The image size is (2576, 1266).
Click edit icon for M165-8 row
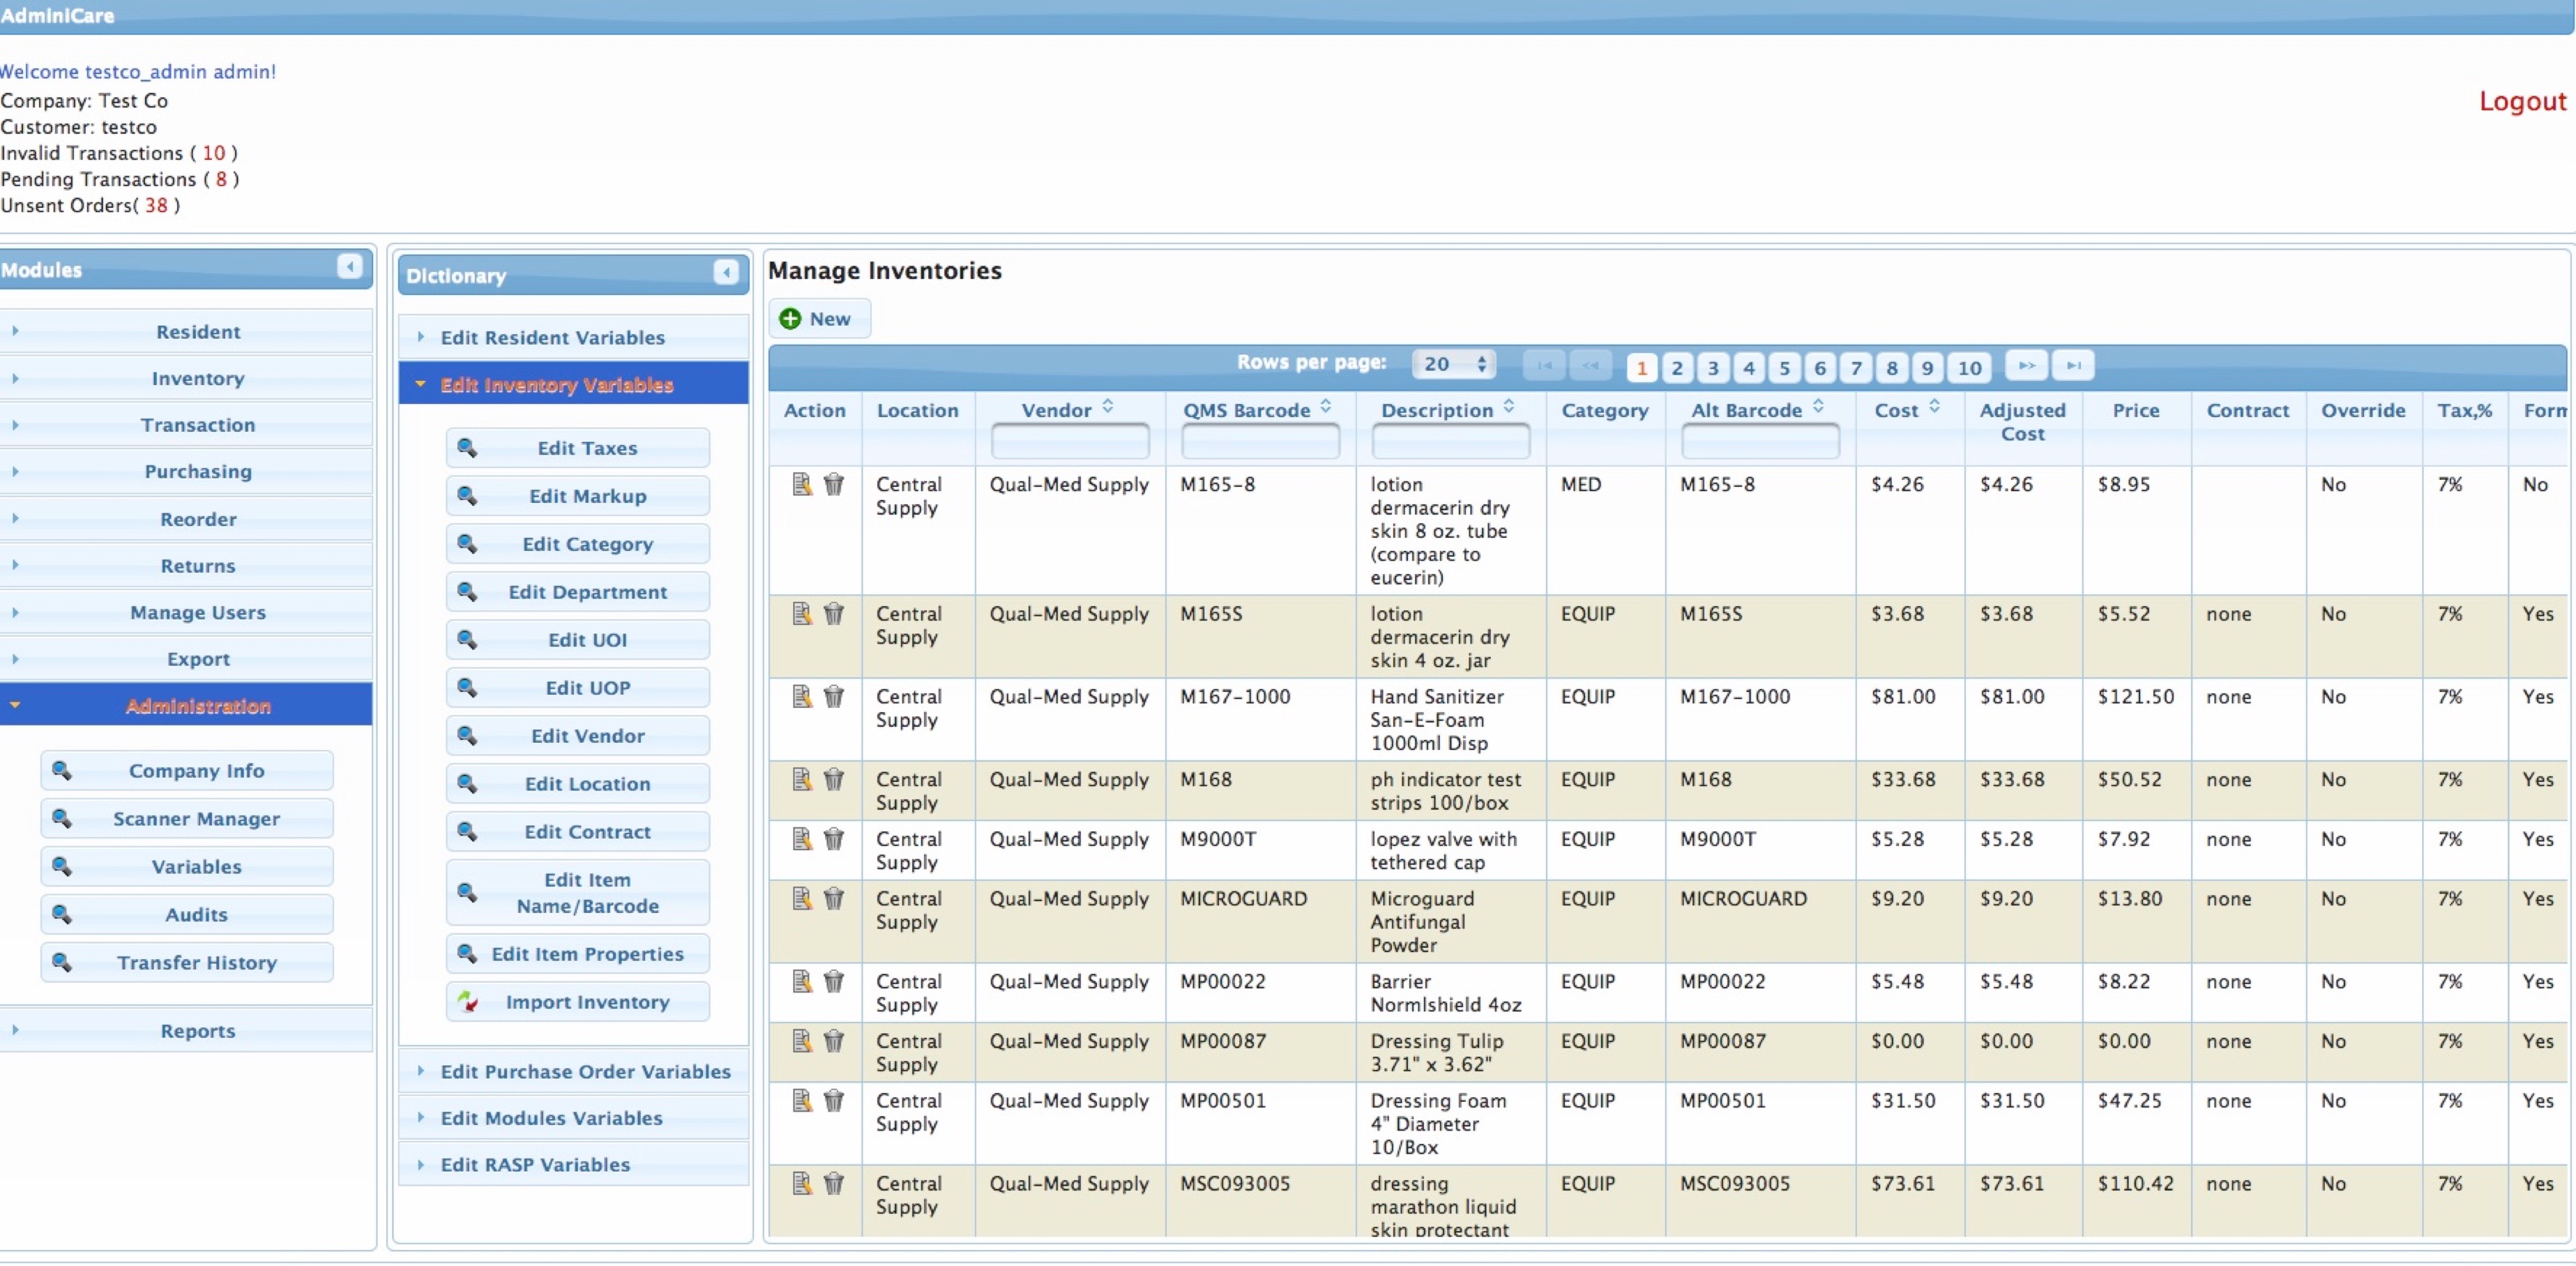[801, 484]
